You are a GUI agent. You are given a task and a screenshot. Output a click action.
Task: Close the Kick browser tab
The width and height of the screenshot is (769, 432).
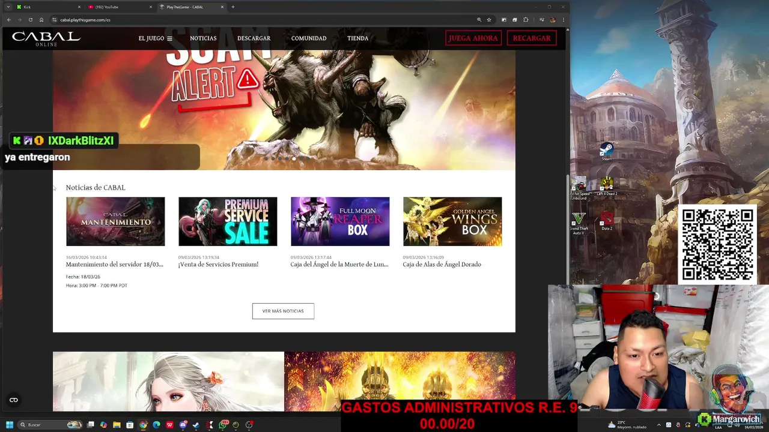point(79,7)
